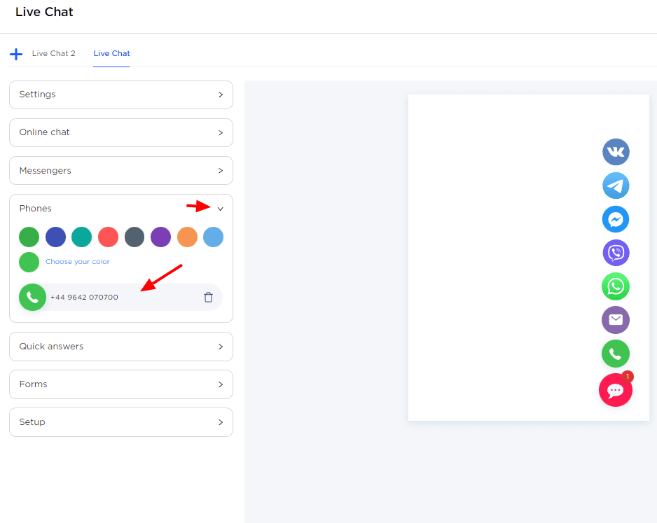This screenshot has height=523, width=657.
Task: Click the purple email envelope icon
Action: [616, 320]
